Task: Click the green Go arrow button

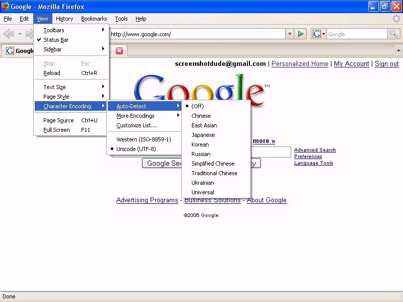Action: coord(301,34)
